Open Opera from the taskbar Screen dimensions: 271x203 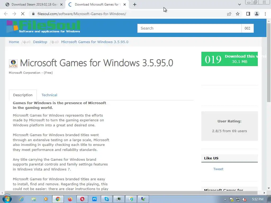click(82, 199)
